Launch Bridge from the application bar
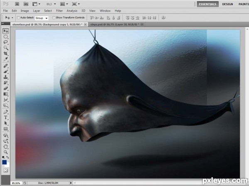 pos(17,4)
